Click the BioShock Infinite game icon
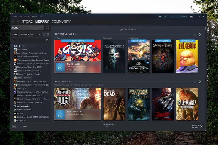This screenshot has width=218, height=145. [x=15, y=78]
